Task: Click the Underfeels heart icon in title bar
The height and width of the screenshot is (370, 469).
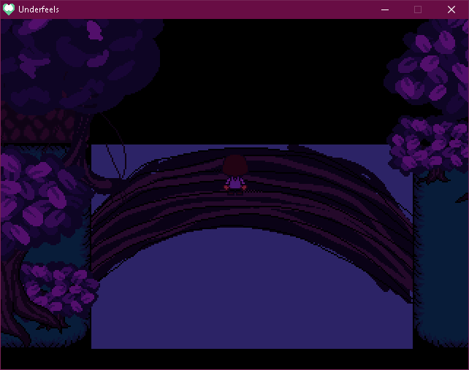Action: tap(9, 9)
